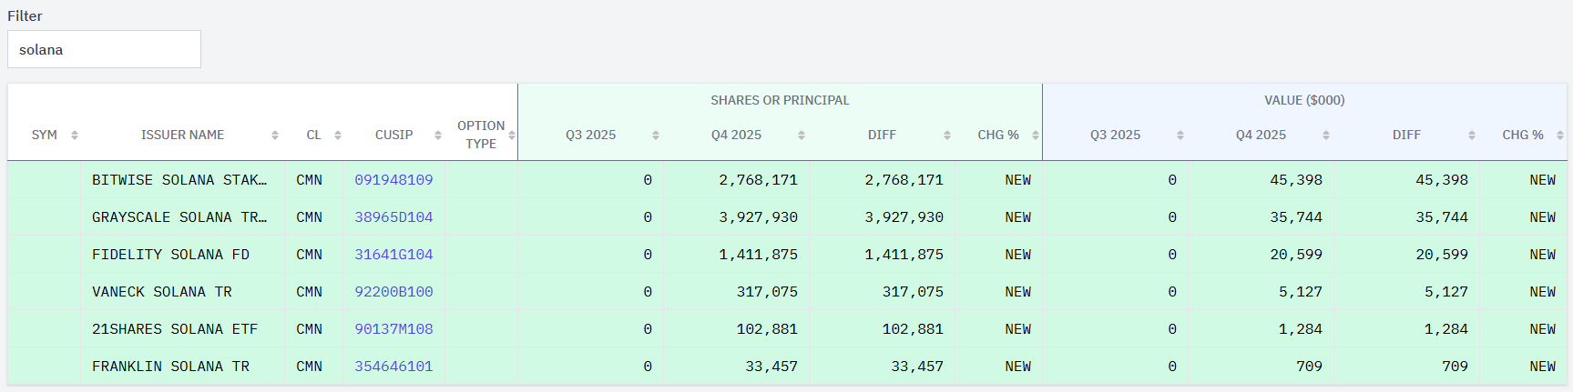Open Fidelity Solana CUSIP 31641G104

tap(393, 255)
